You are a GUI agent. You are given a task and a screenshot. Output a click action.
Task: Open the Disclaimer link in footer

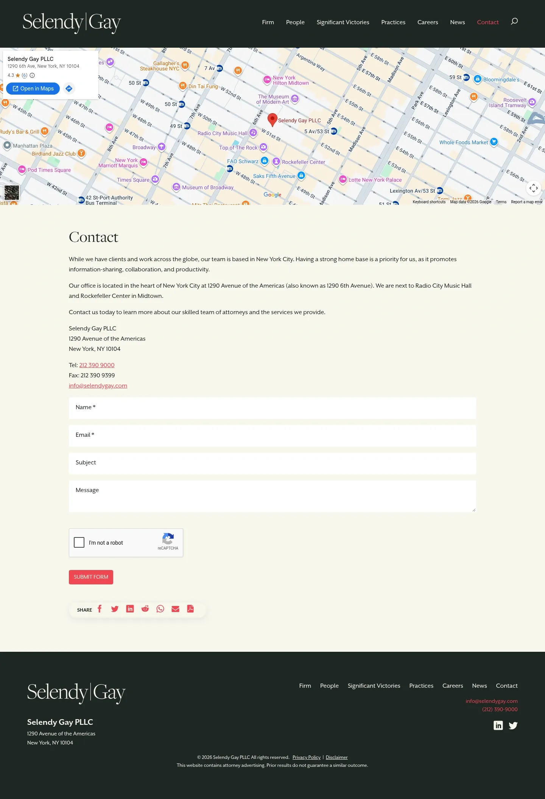[337, 757]
